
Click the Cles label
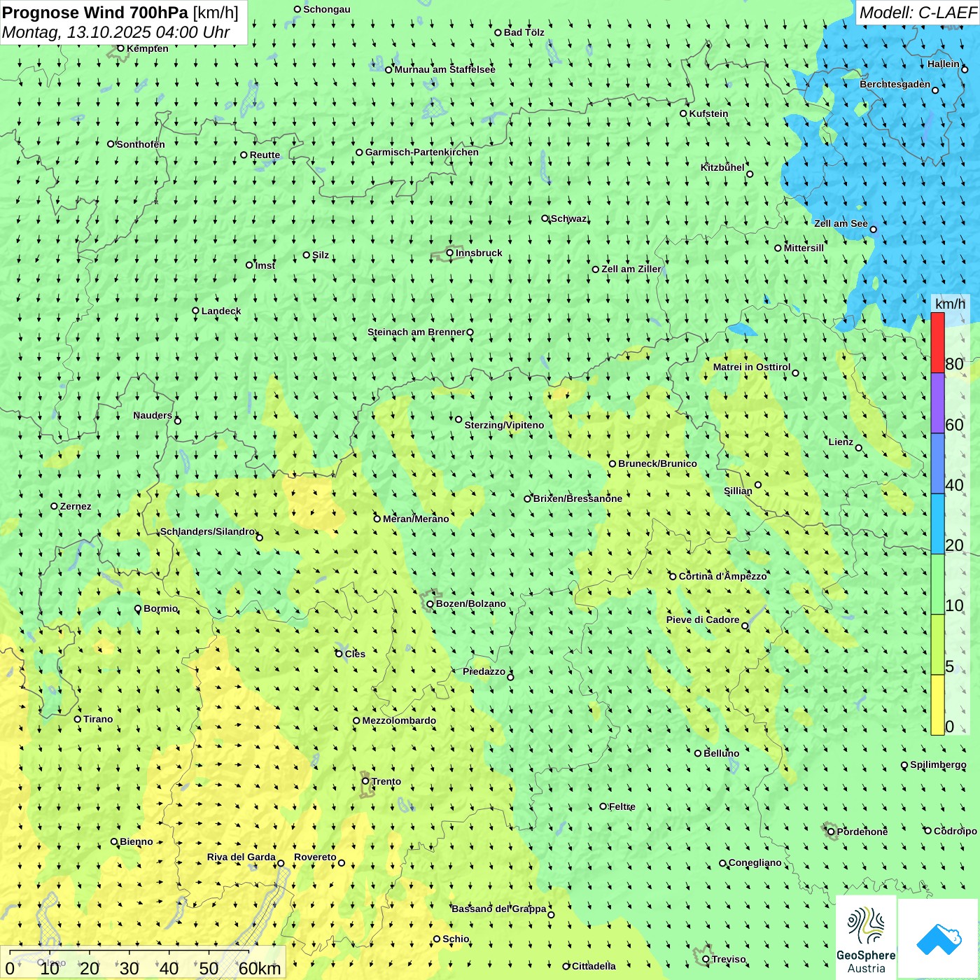tap(355, 654)
